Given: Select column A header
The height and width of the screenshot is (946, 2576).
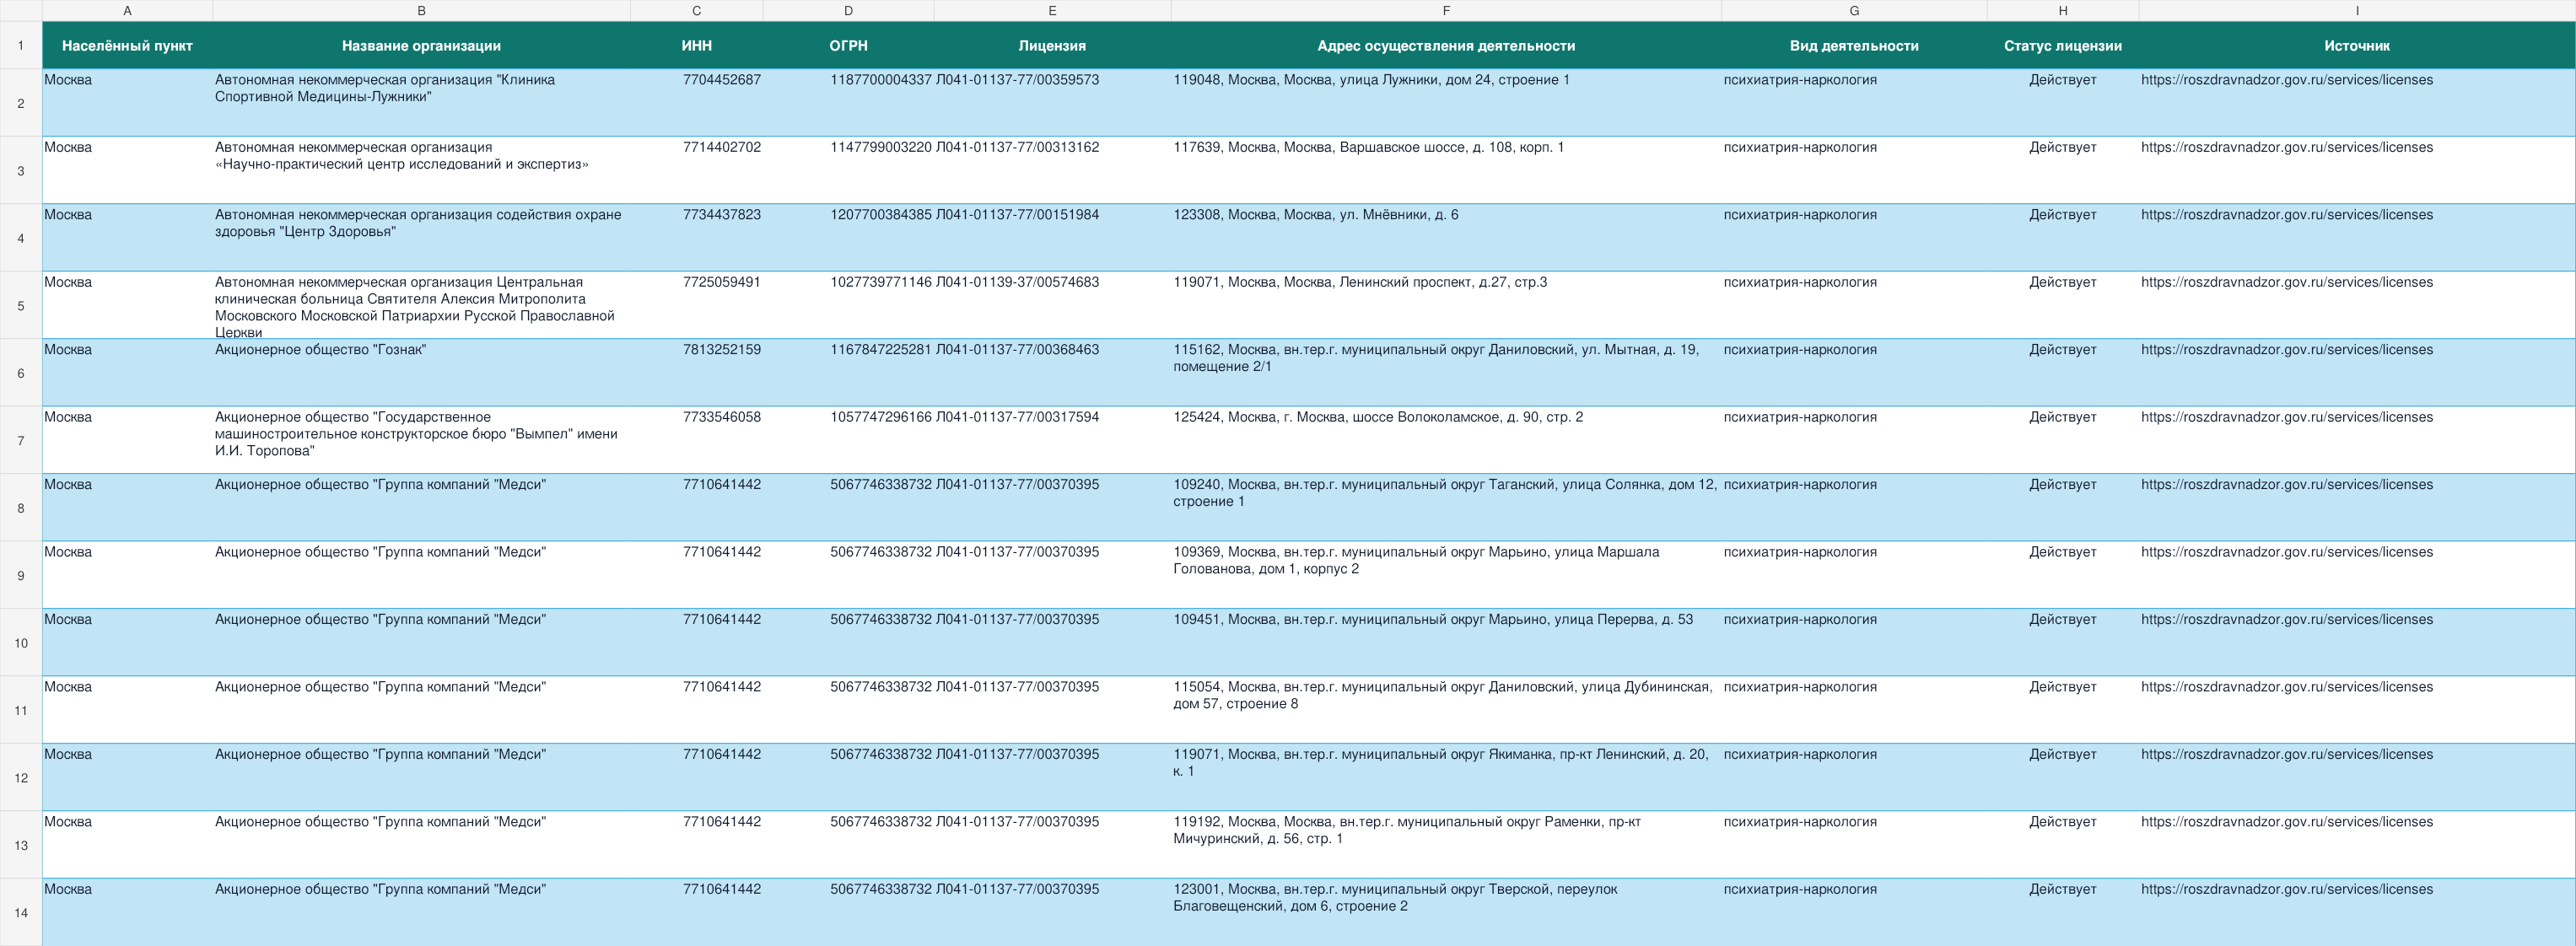Looking at the screenshot, I should coord(127,10).
